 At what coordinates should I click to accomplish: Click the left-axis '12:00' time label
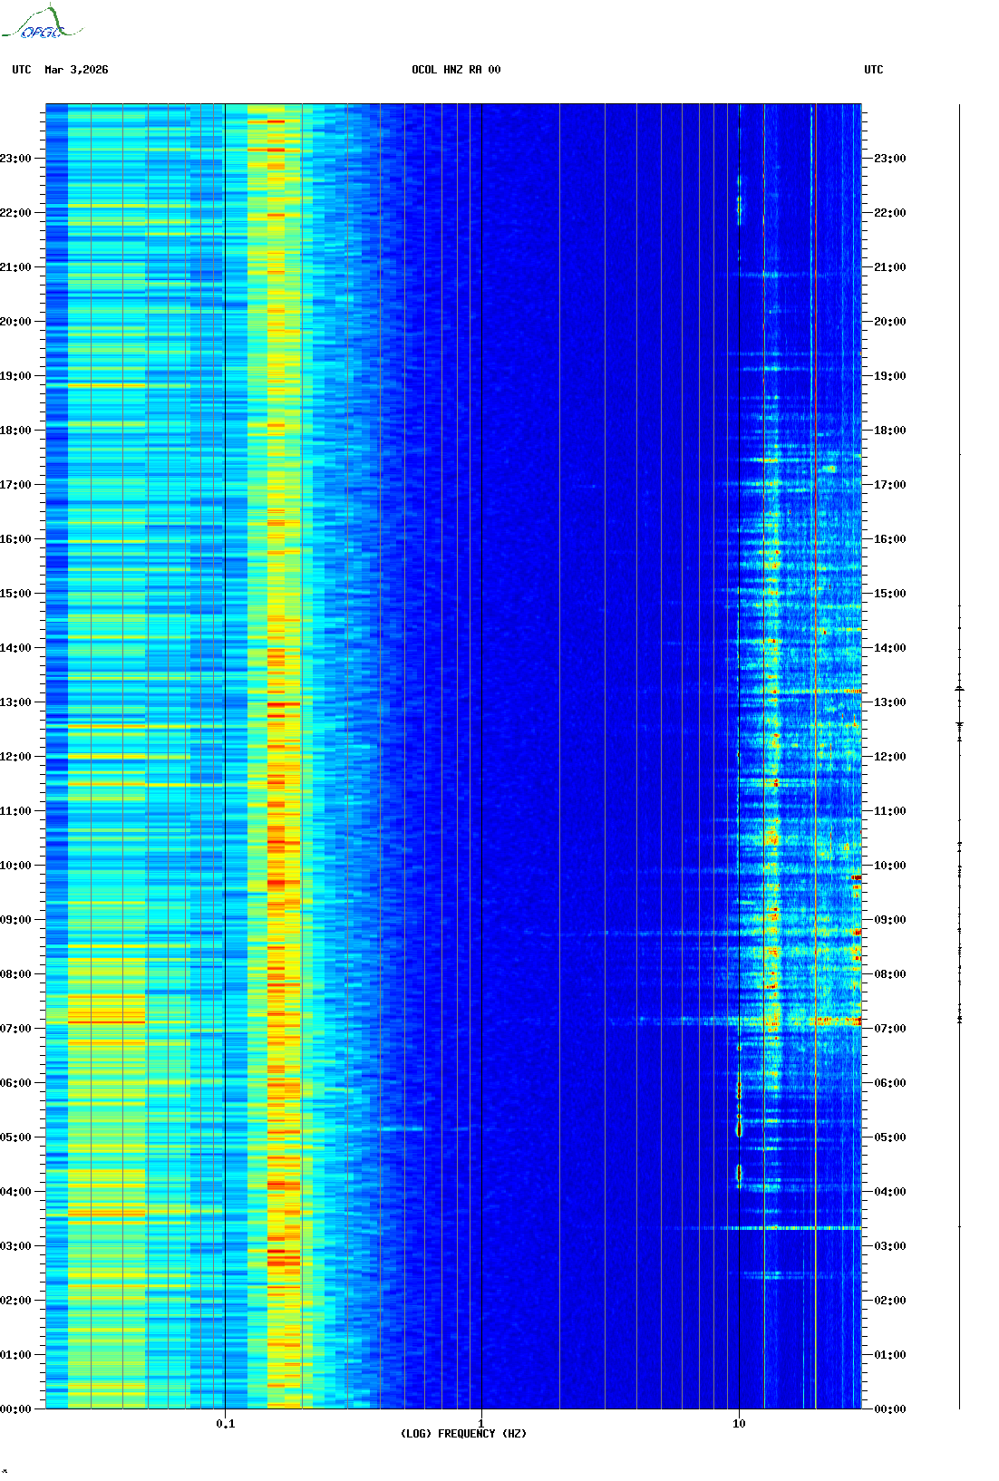[15, 757]
